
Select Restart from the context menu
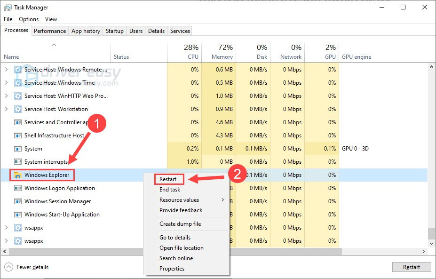168,179
